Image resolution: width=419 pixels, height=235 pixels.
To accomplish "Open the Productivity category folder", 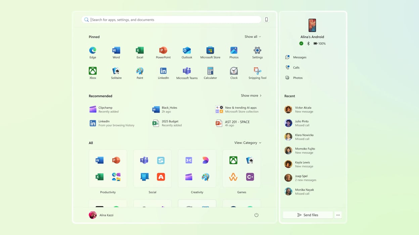I will click(108, 169).
